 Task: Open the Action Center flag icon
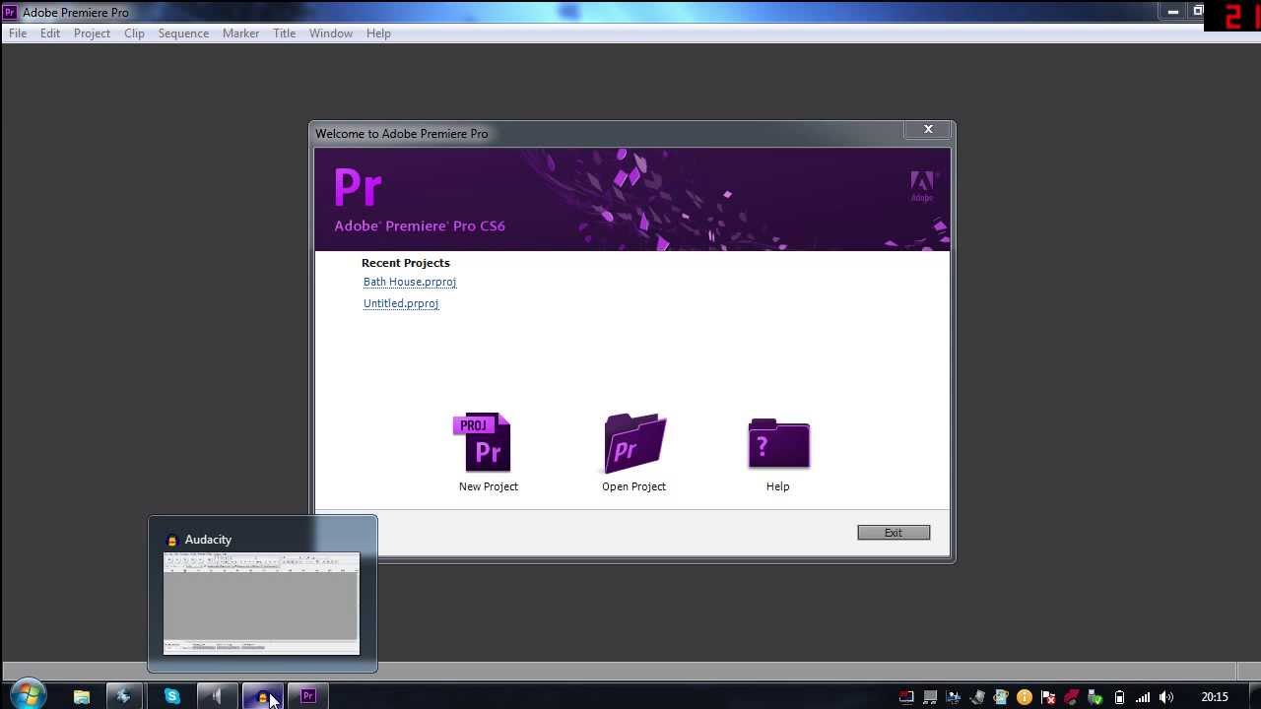point(1048,697)
